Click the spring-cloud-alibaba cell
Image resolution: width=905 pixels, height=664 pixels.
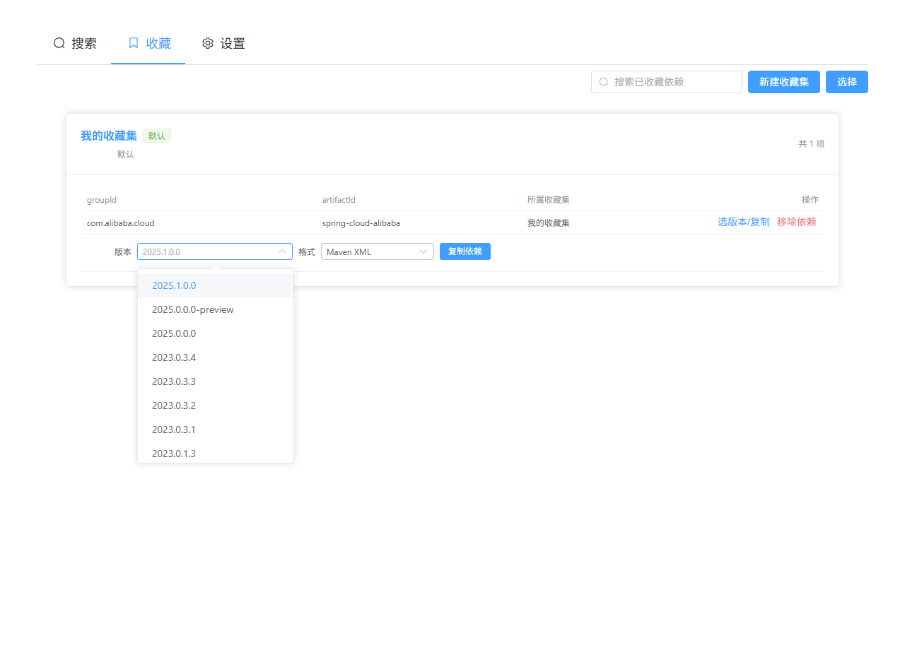pos(361,223)
